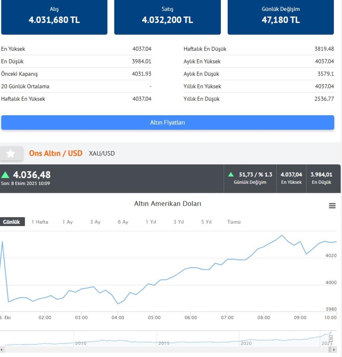Select the Günlük time range
This screenshot has height=357, width=342.
(x=12, y=222)
